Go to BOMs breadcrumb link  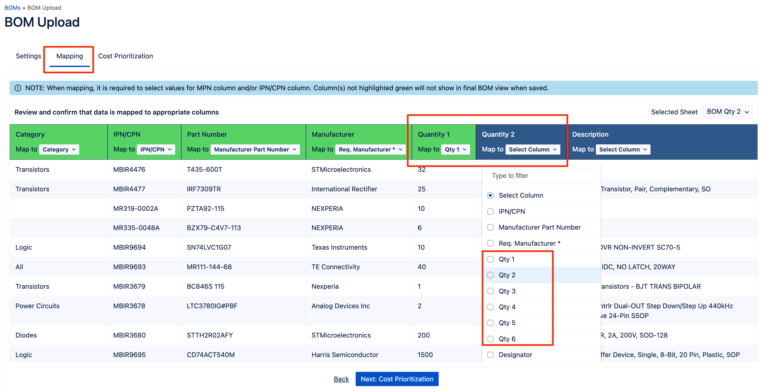click(x=12, y=8)
